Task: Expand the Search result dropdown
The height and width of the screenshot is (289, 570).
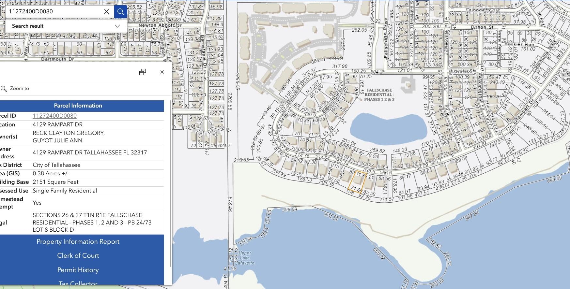Action: point(117,26)
